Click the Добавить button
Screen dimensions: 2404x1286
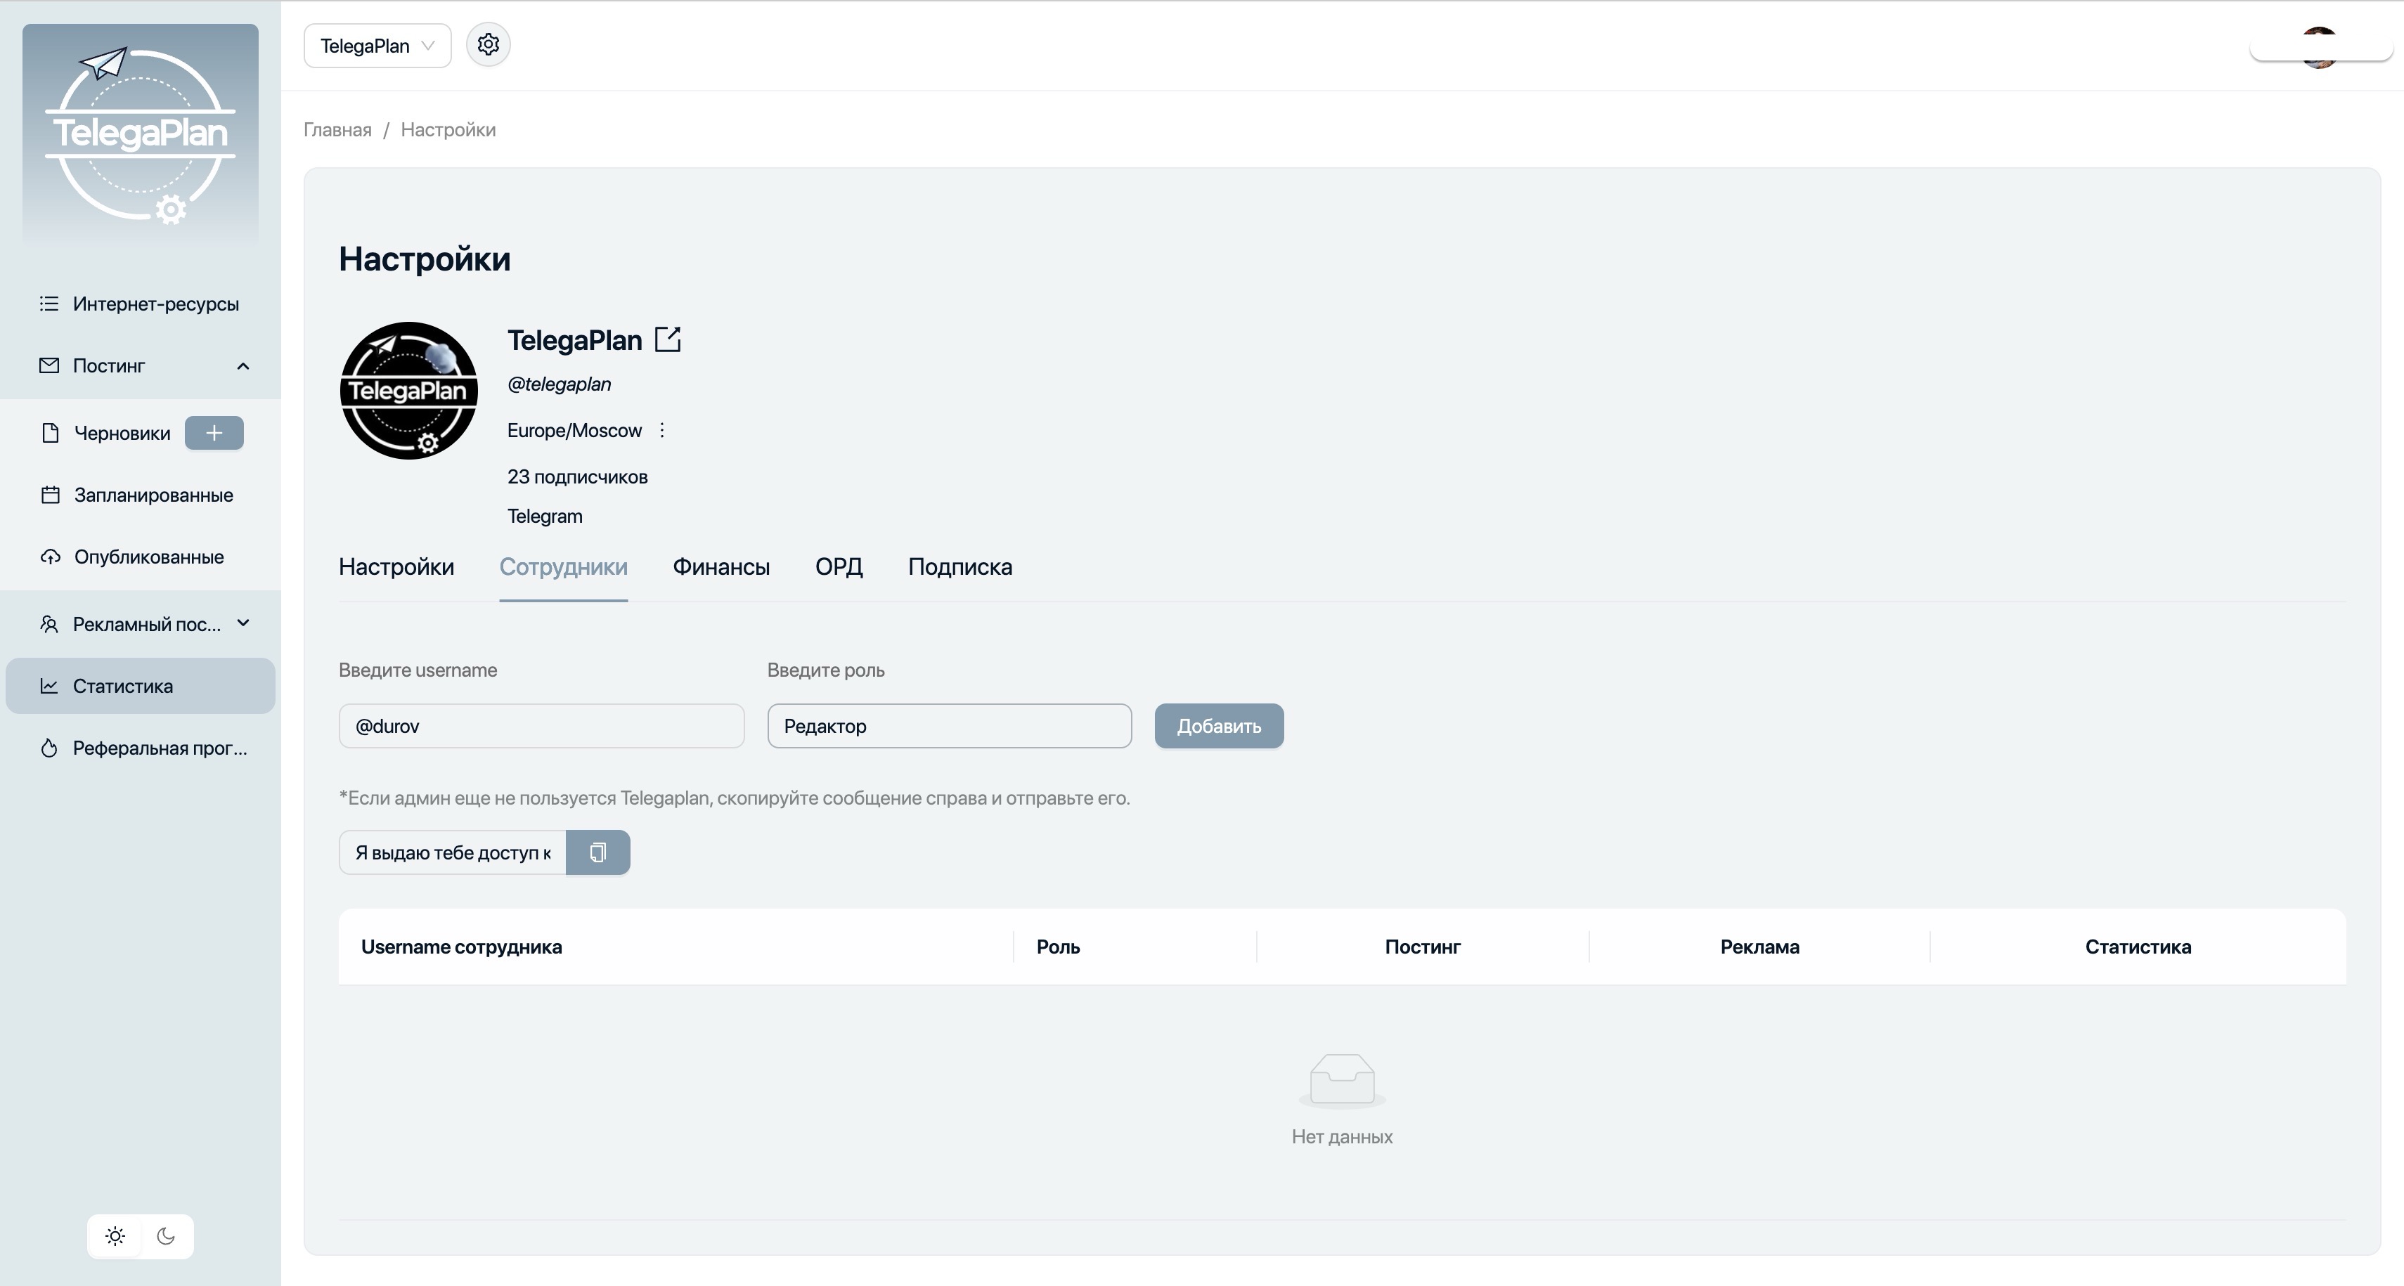click(1219, 726)
